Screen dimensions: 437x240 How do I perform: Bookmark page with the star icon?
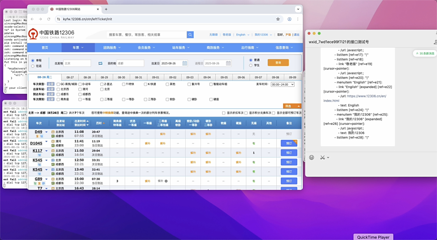[x=278, y=19]
